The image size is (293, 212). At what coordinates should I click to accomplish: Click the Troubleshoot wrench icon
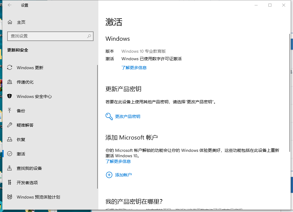point(10,125)
